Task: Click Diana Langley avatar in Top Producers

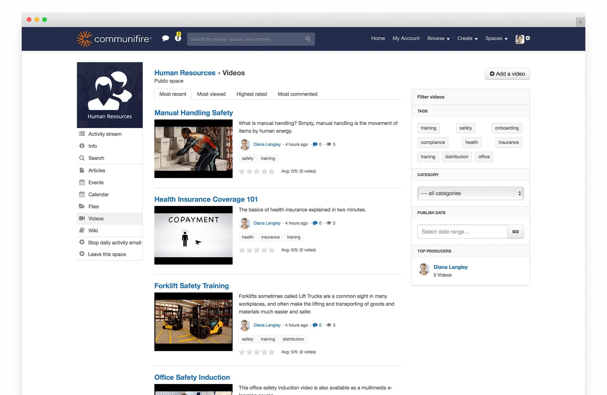Action: [x=424, y=269]
